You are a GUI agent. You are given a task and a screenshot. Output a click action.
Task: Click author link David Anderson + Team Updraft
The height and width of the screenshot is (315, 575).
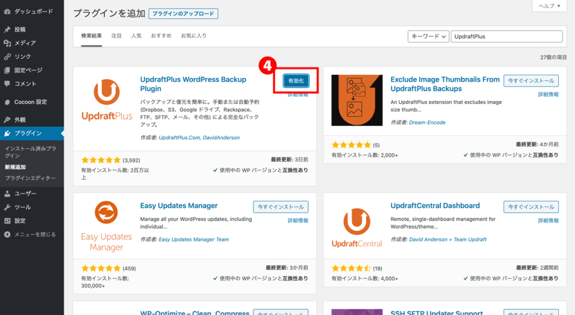point(448,239)
